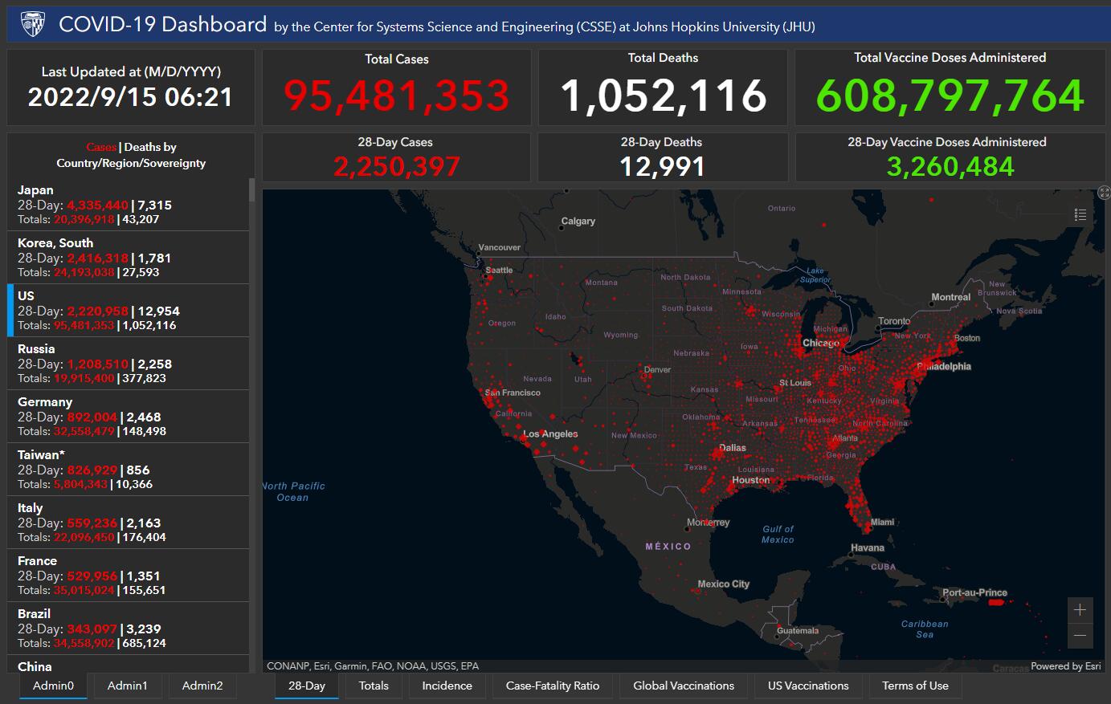Image resolution: width=1111 pixels, height=704 pixels.
Task: Expand the map with the corner expand icon
Action: click(x=1105, y=193)
